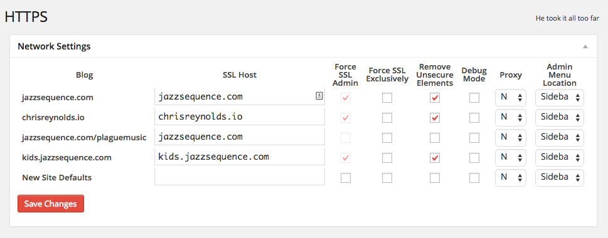The height and width of the screenshot is (238, 608).
Task: Click the SSL Host field containing kids.jazzsequence.com
Action: tap(240, 157)
